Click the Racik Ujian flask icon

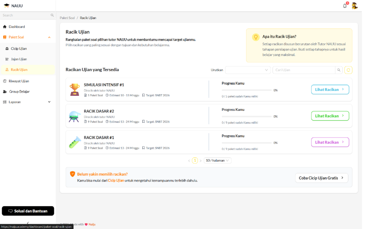(x=7, y=70)
